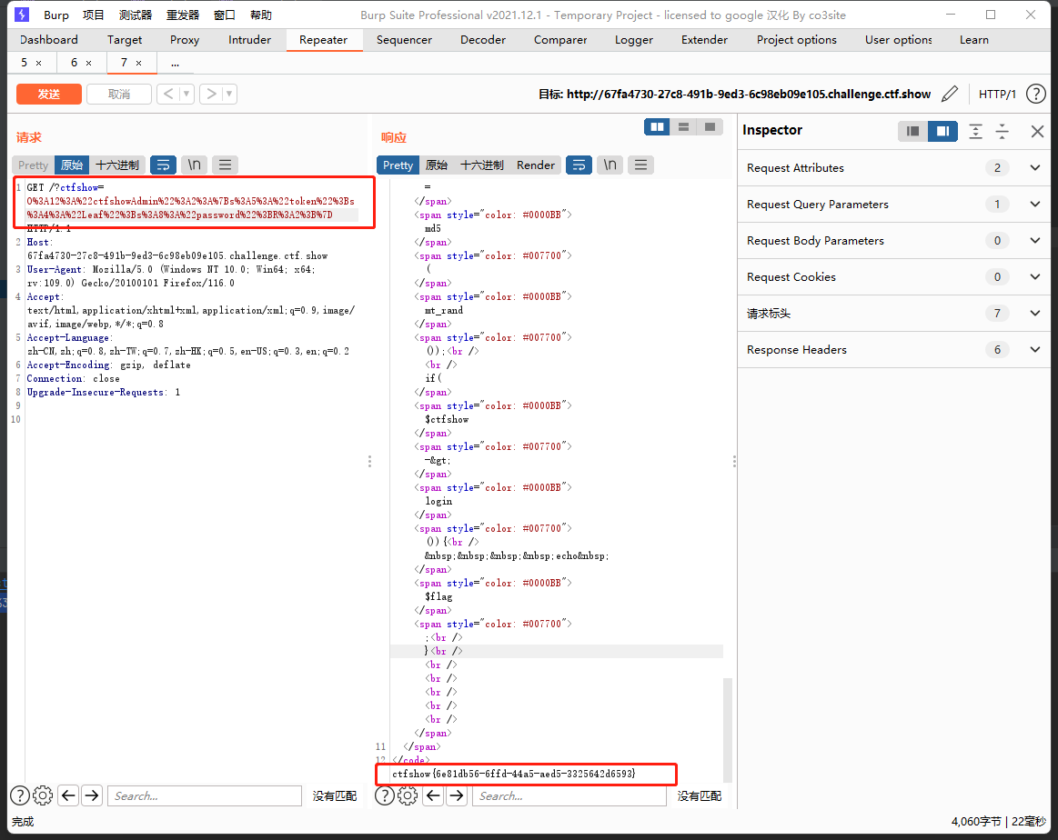The image size is (1058, 840).
Task: Close Repeater tab 6
Action: [x=88, y=64]
